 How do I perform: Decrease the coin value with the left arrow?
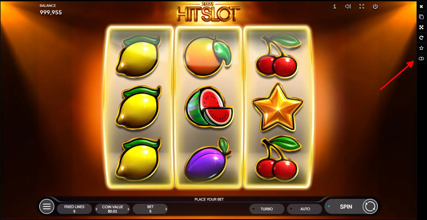97,209
